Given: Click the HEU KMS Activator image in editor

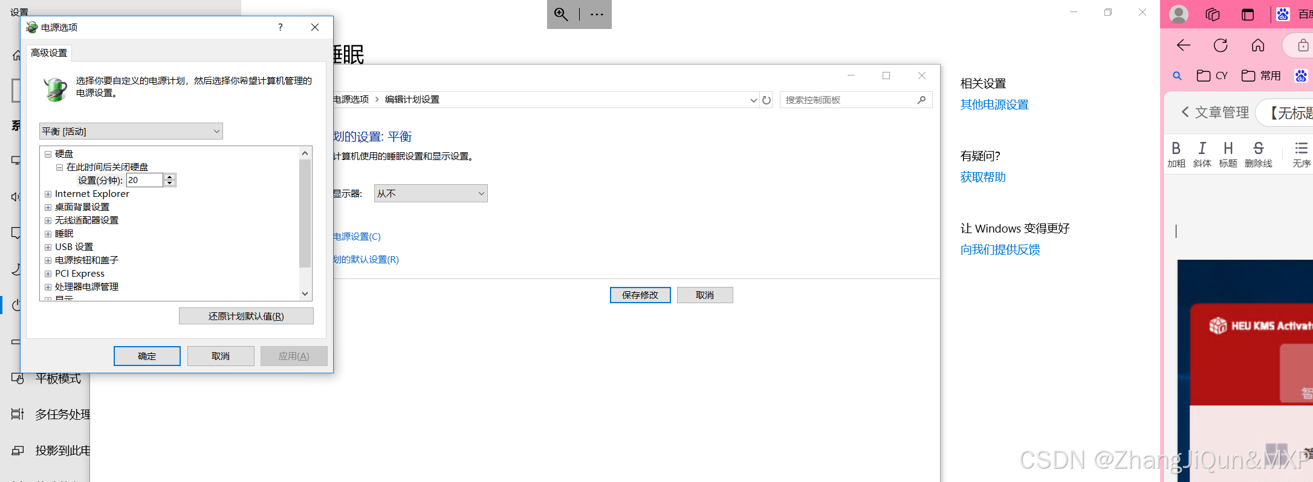Looking at the screenshot, I should (x=1245, y=371).
